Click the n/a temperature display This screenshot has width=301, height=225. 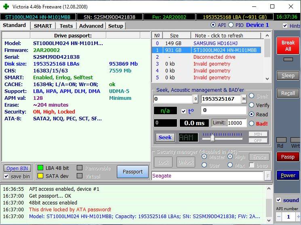point(165,111)
